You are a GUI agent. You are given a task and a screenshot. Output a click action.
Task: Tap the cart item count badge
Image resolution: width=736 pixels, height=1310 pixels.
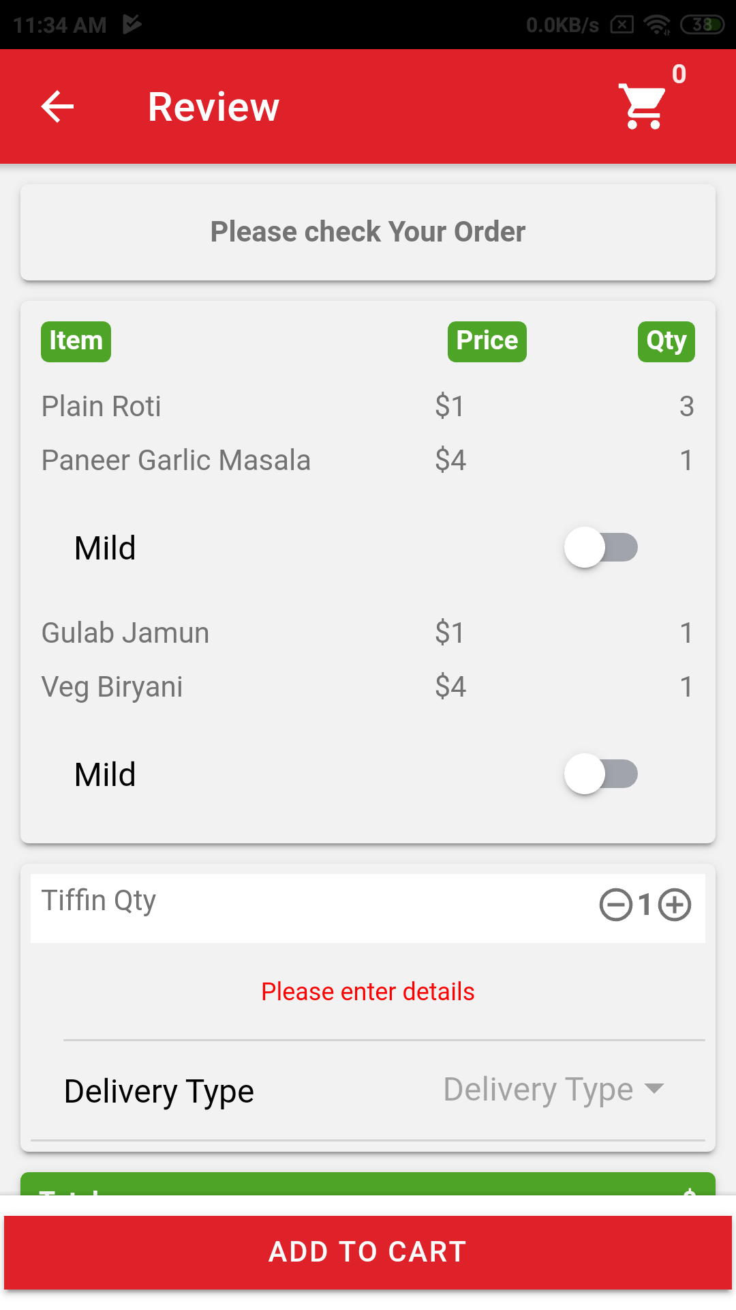(679, 74)
